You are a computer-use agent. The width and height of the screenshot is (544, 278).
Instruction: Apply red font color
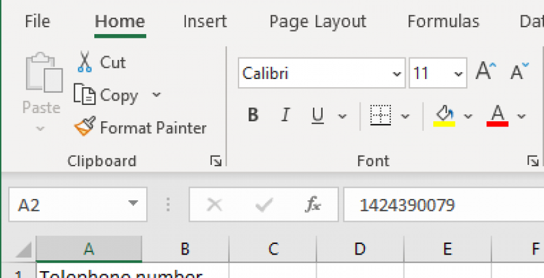coord(498,116)
